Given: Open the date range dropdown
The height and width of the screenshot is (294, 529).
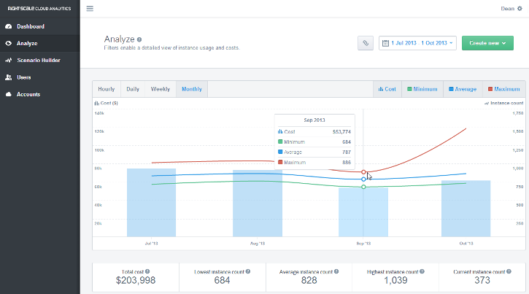Looking at the screenshot, I should [417, 43].
